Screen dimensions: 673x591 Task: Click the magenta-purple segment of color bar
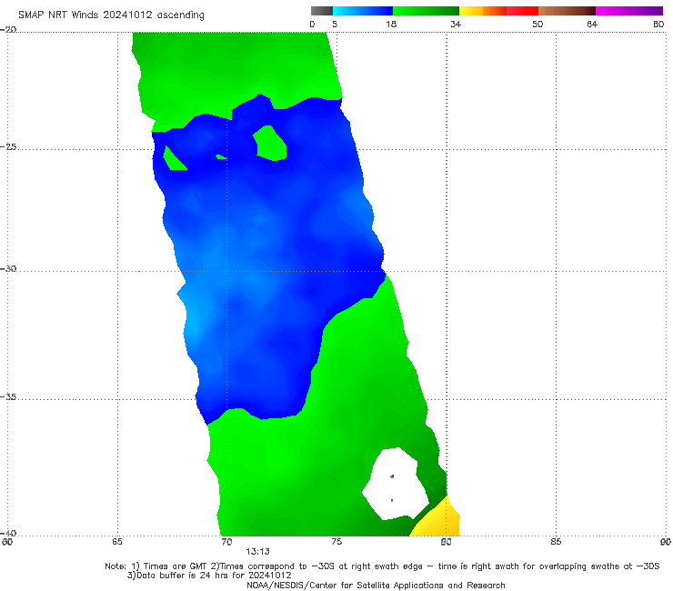[x=629, y=11]
